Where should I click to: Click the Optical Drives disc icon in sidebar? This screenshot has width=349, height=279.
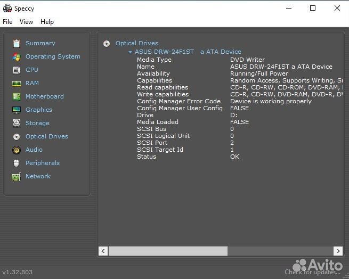[17, 137]
